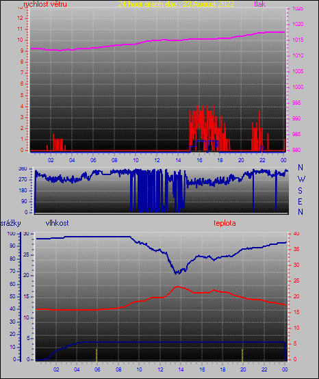
Task: Click the '100' humidity axis value
Action: [x=11, y=234]
